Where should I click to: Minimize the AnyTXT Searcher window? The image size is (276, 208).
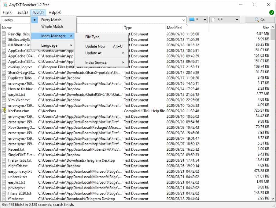click(x=241, y=5)
